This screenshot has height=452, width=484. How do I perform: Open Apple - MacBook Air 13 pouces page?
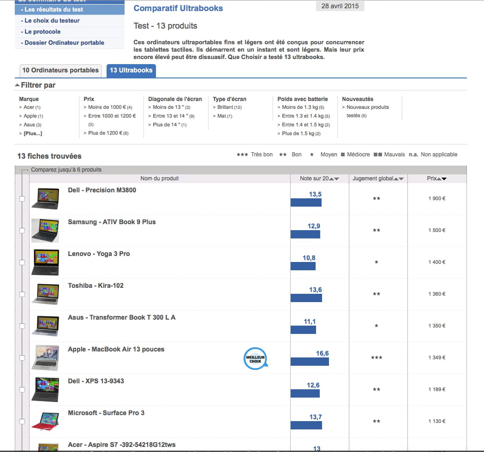[116, 349]
